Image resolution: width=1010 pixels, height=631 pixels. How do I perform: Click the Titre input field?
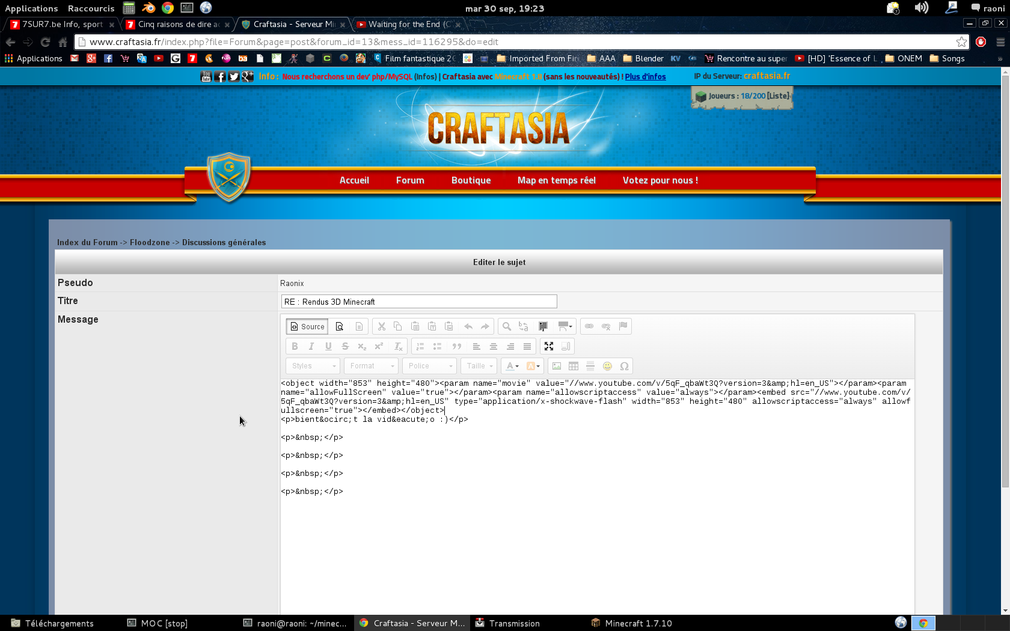pos(419,302)
